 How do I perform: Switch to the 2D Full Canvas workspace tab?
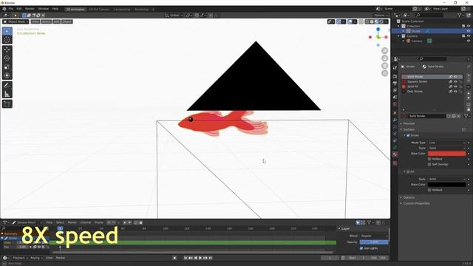(99, 10)
